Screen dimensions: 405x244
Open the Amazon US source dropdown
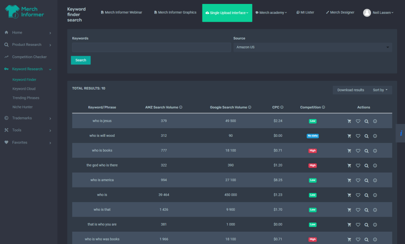[x=312, y=47]
